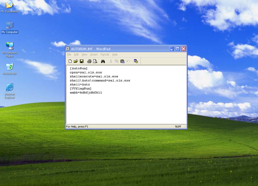Select My Network Places desktop icon
Image resolution: width=258 pixels, height=186 pixels.
pyautogui.click(x=10, y=50)
